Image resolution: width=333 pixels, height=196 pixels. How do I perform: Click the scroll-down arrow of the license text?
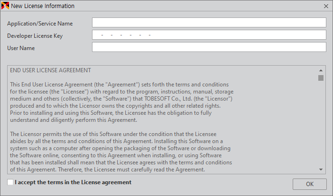click(321, 170)
